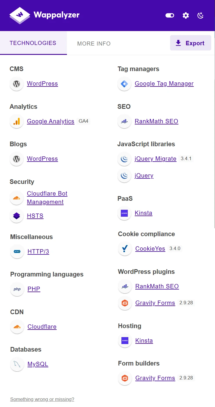Switch to the More Info tab
The width and height of the screenshot is (215, 407).
94,44
